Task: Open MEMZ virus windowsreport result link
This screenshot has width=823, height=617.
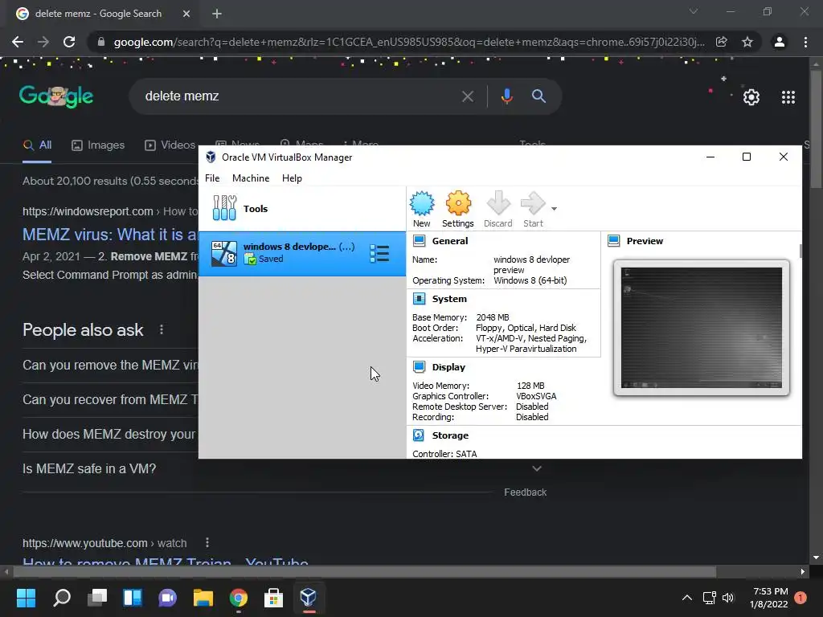Action: [x=110, y=235]
